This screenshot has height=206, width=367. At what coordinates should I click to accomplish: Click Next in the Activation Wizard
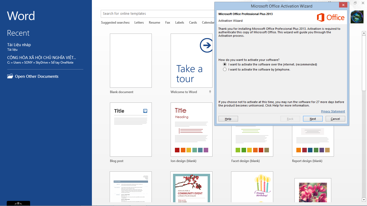pyautogui.click(x=313, y=119)
